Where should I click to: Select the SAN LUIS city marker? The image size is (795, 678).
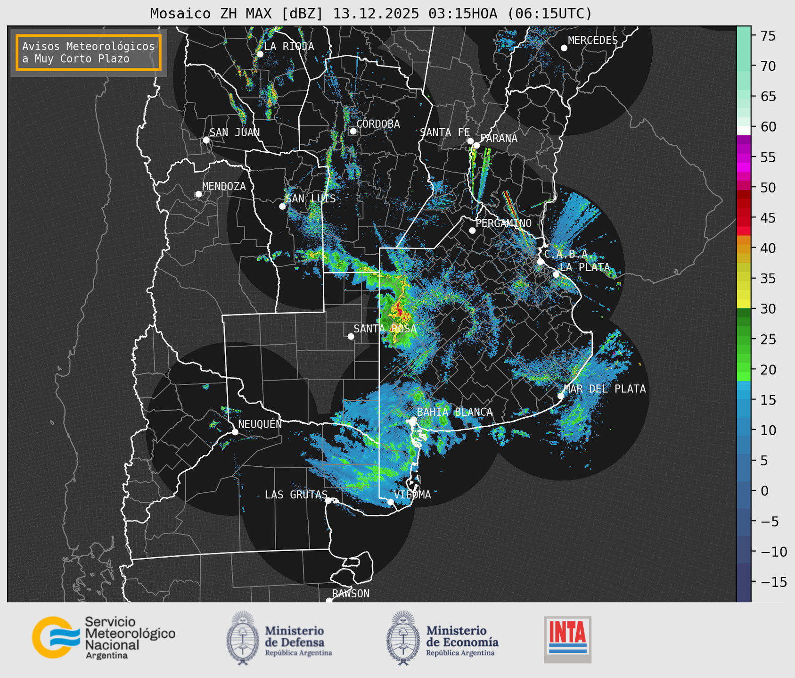coord(282,207)
